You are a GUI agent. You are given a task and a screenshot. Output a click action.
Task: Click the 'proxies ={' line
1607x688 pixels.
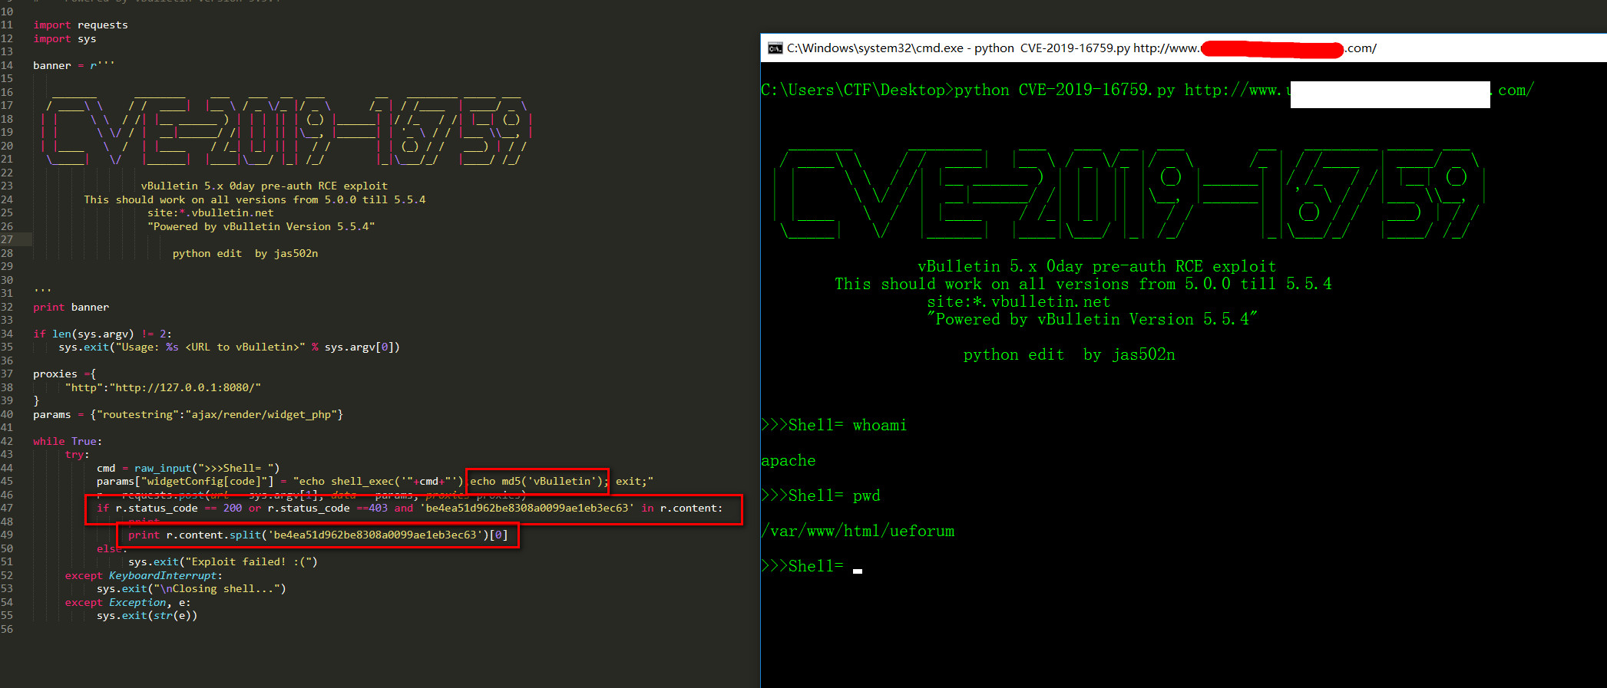coord(64,374)
